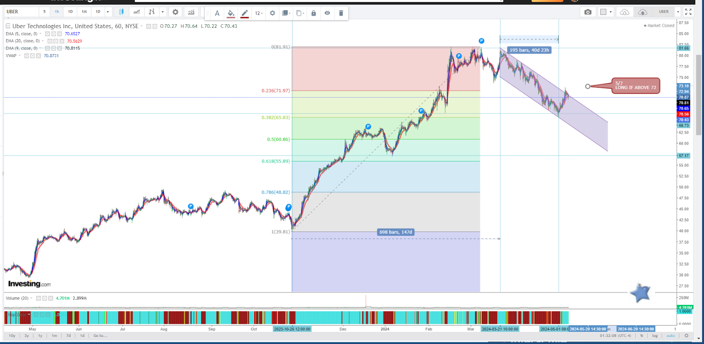704x344 pixels.
Task: Open VWAP indicator settings gear
Action: (33, 56)
